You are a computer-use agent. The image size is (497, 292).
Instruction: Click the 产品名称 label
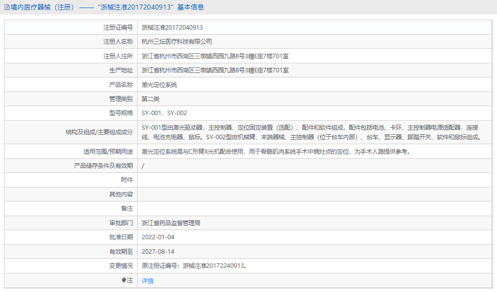121,85
